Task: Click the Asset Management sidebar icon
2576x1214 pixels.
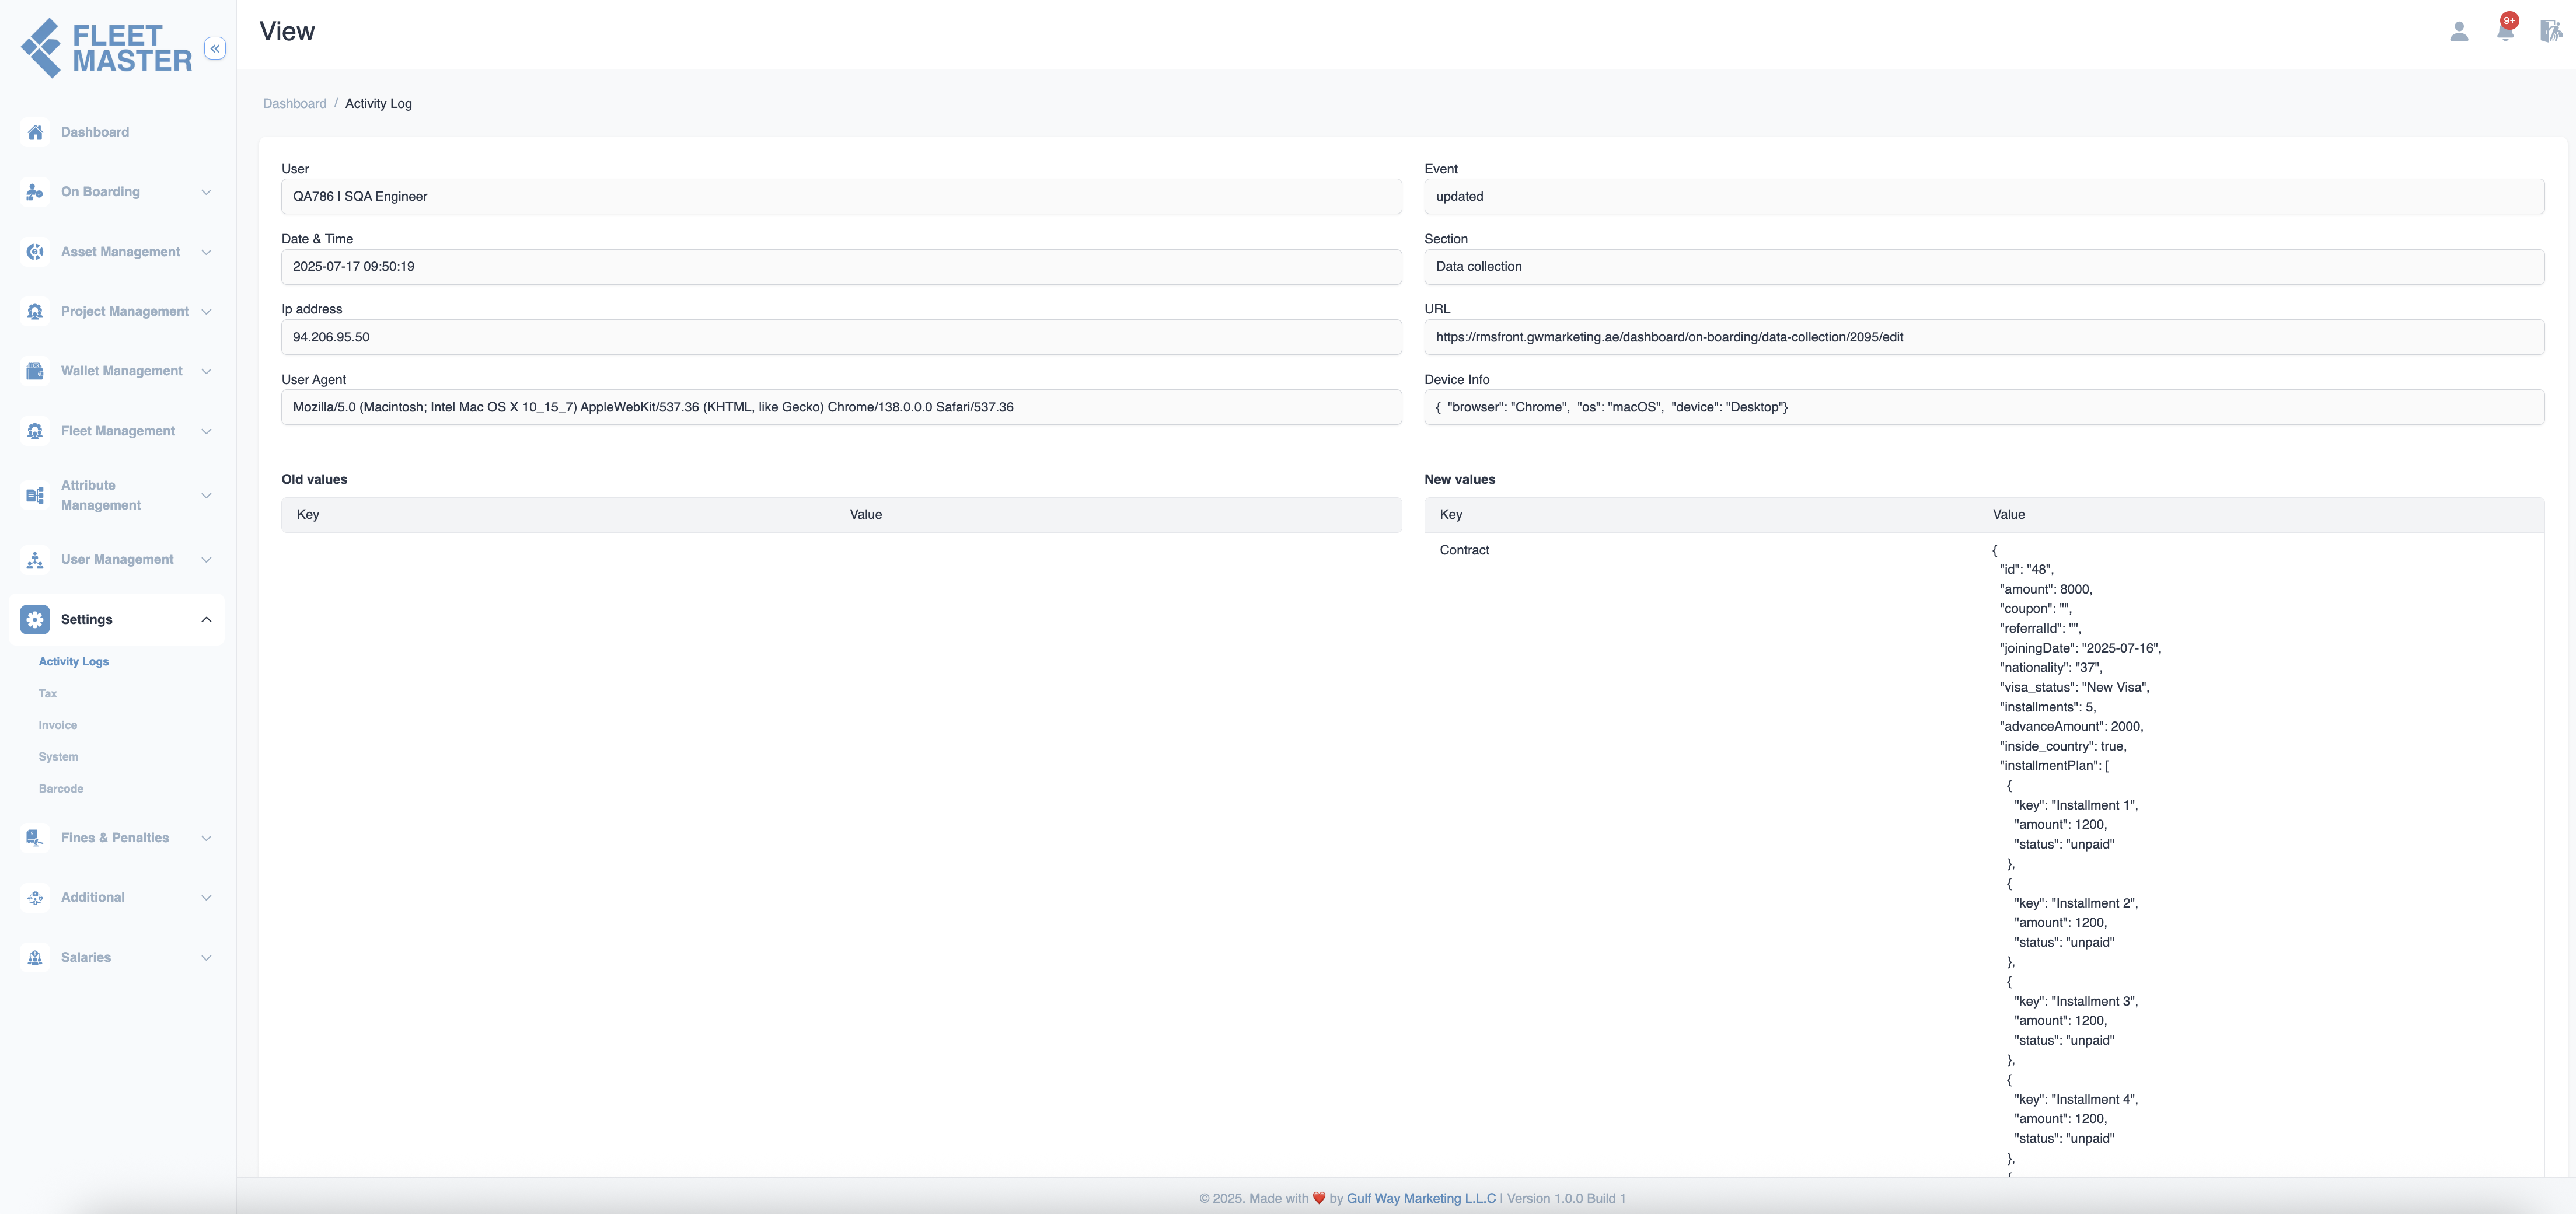Action: [x=35, y=252]
